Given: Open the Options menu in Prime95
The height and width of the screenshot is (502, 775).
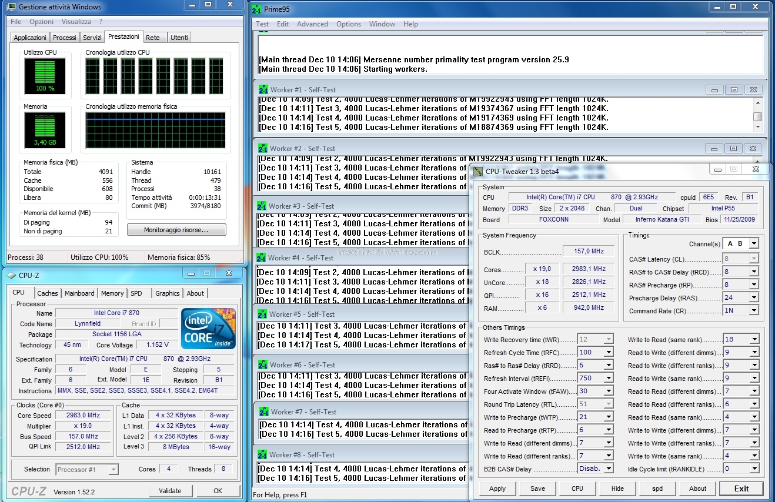Looking at the screenshot, I should click(x=349, y=24).
